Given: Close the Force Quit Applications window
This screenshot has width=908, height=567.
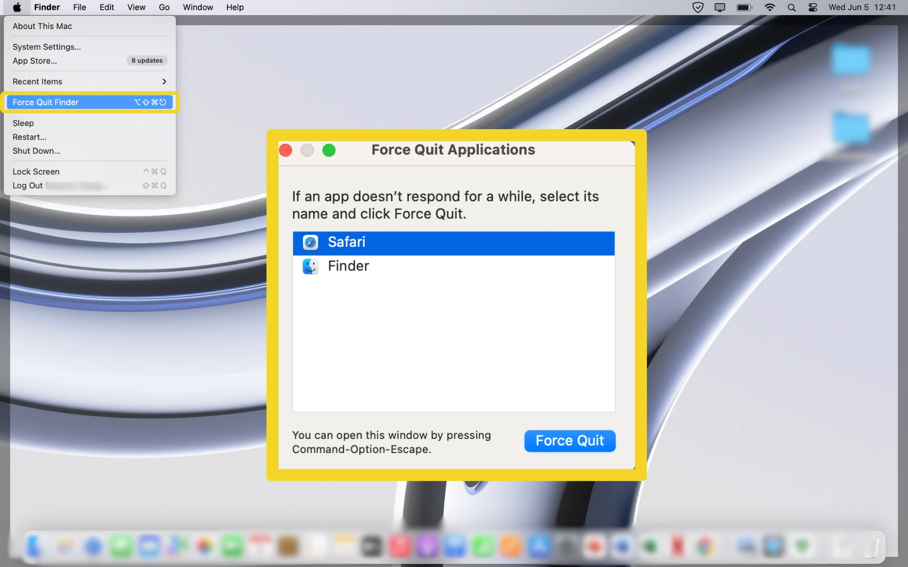Looking at the screenshot, I should [286, 151].
